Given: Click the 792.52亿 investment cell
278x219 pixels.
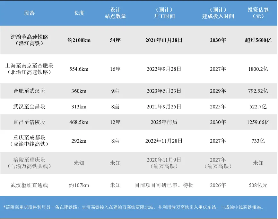Looking at the screenshot, I should [258, 91].
